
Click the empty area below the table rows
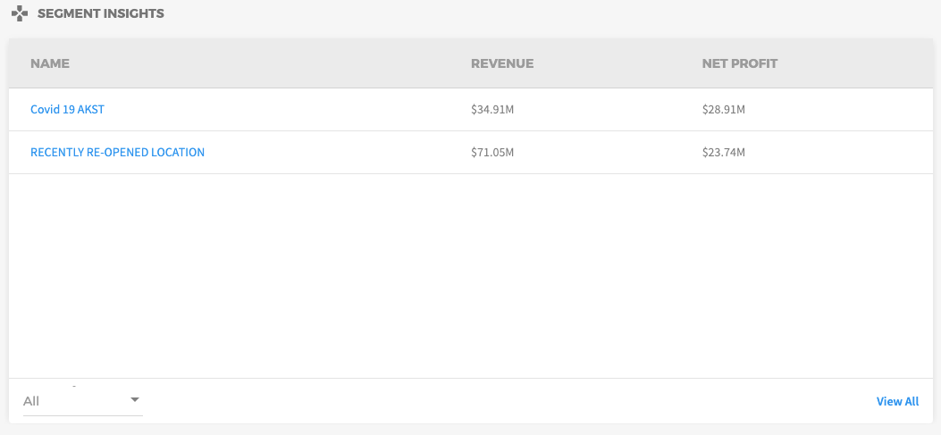click(x=470, y=276)
